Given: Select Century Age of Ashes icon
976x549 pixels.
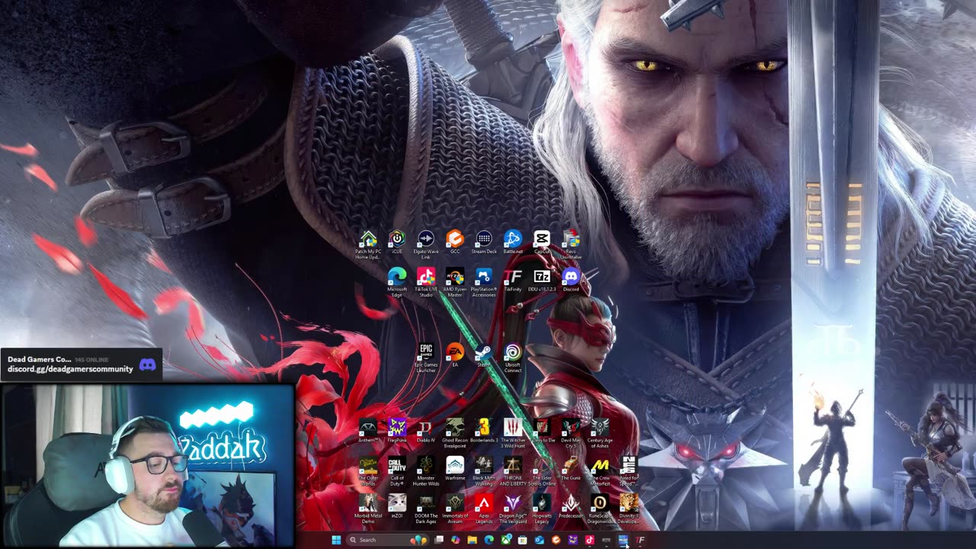Looking at the screenshot, I should pos(599,433).
